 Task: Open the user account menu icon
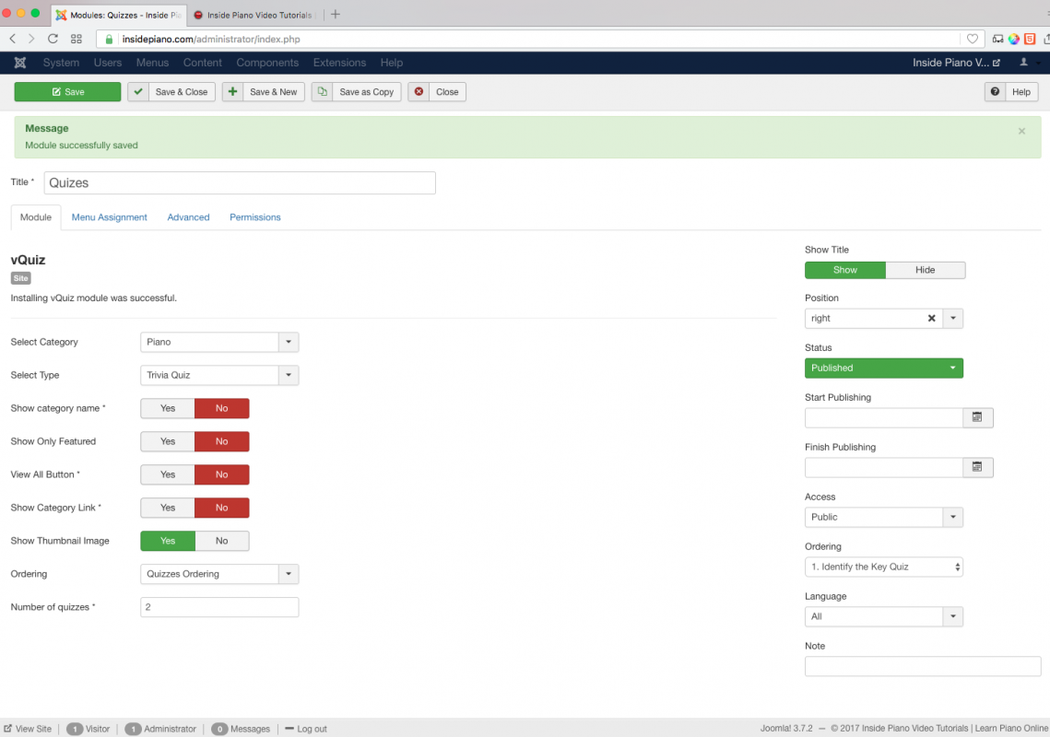1024,63
